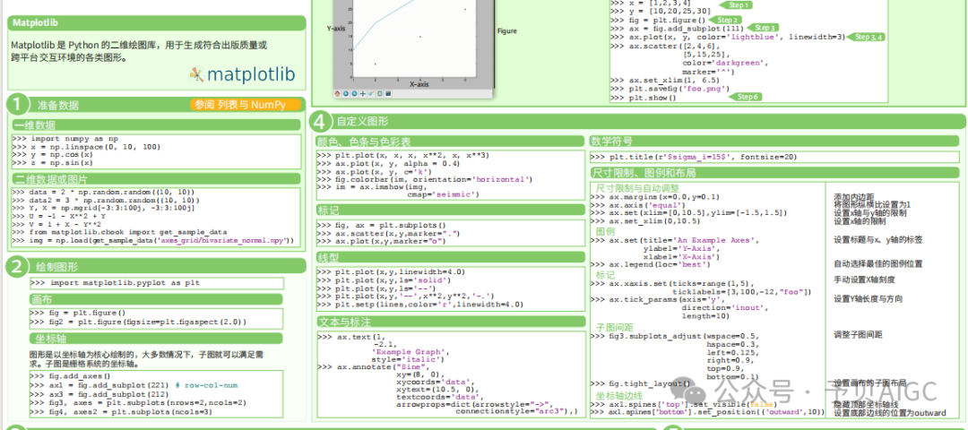The height and width of the screenshot is (430, 968).
Task: Select the number 4 section circle
Action: (x=320, y=121)
